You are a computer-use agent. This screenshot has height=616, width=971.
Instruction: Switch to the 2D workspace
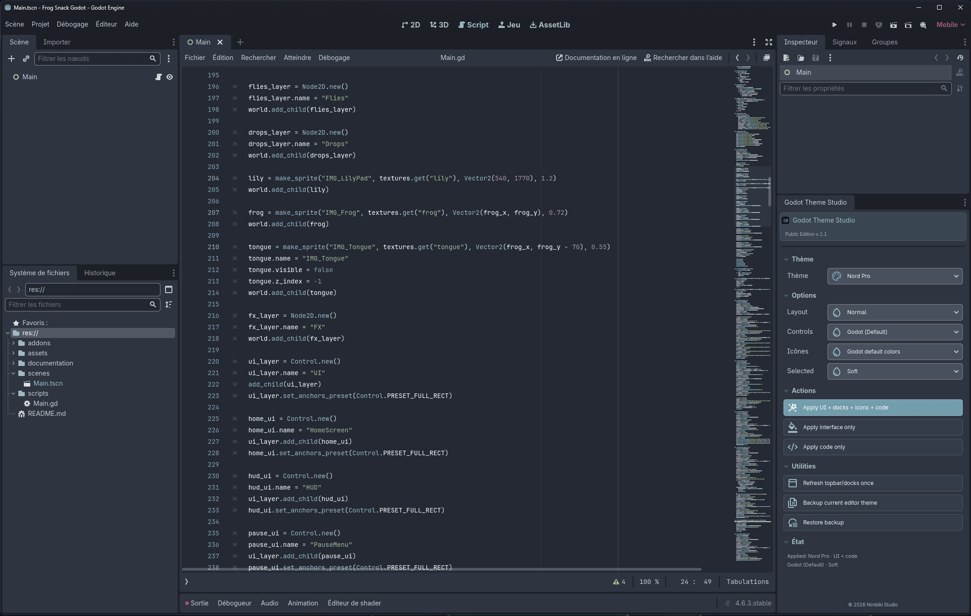point(411,25)
